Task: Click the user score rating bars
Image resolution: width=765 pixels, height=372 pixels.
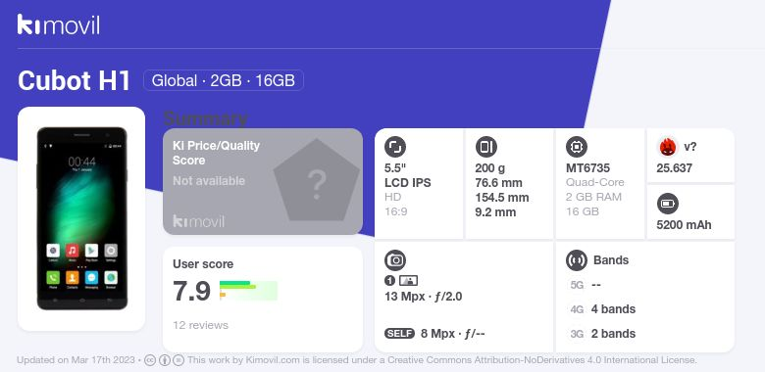Action: pyautogui.click(x=248, y=290)
